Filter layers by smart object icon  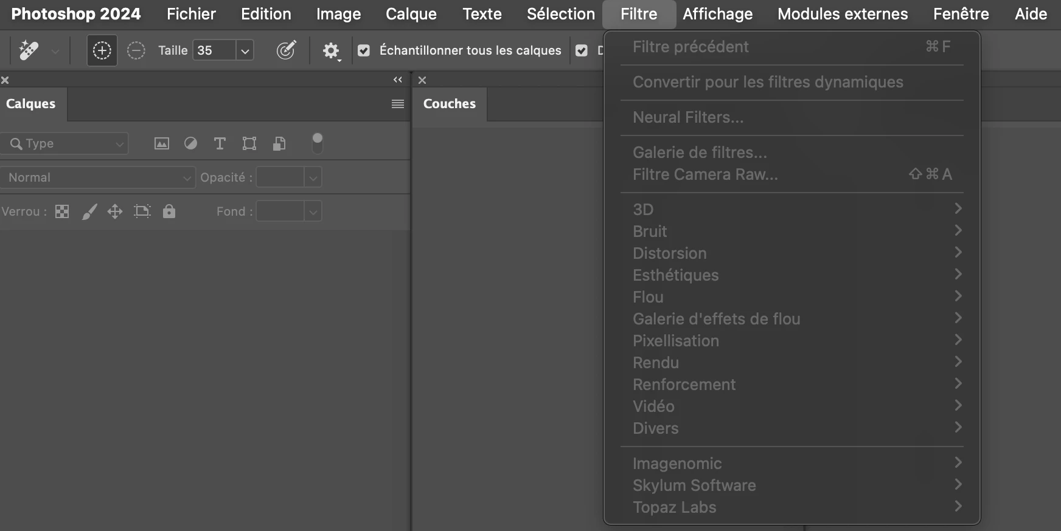pos(279,143)
